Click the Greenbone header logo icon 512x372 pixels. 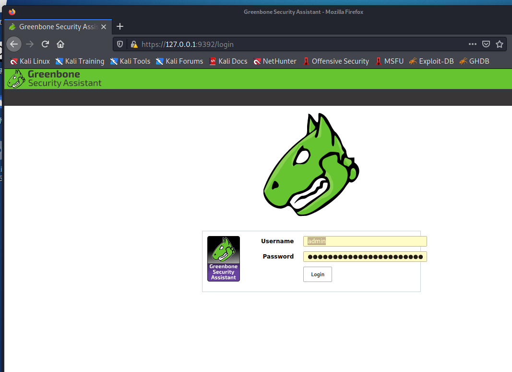click(16, 79)
